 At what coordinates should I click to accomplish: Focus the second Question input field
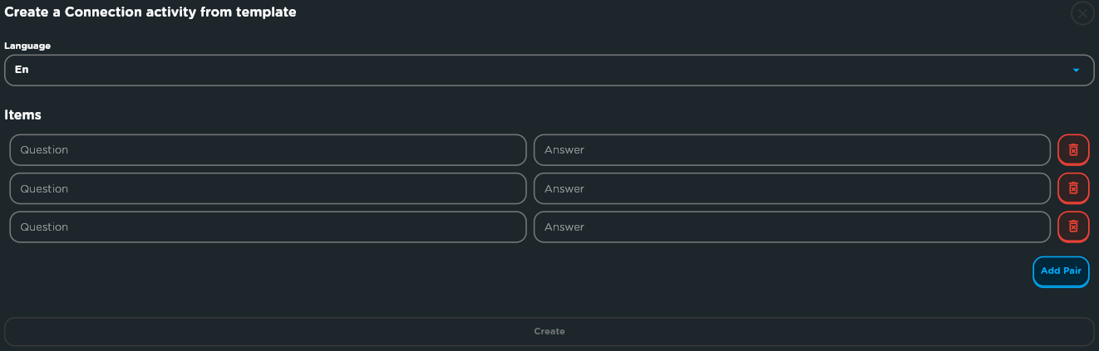point(268,188)
